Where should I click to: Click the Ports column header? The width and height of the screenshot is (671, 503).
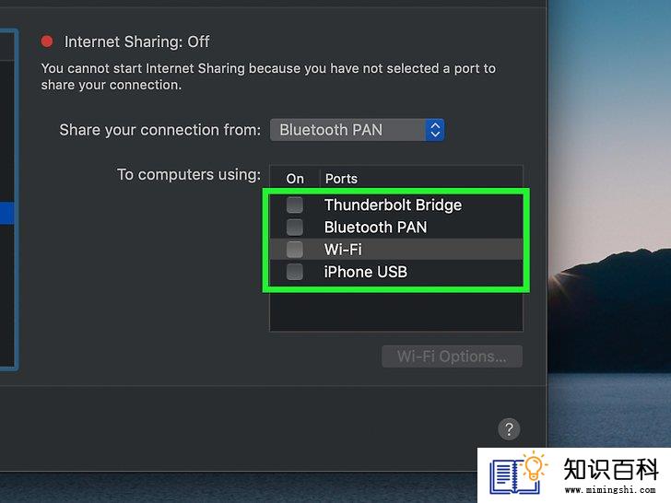tap(341, 179)
